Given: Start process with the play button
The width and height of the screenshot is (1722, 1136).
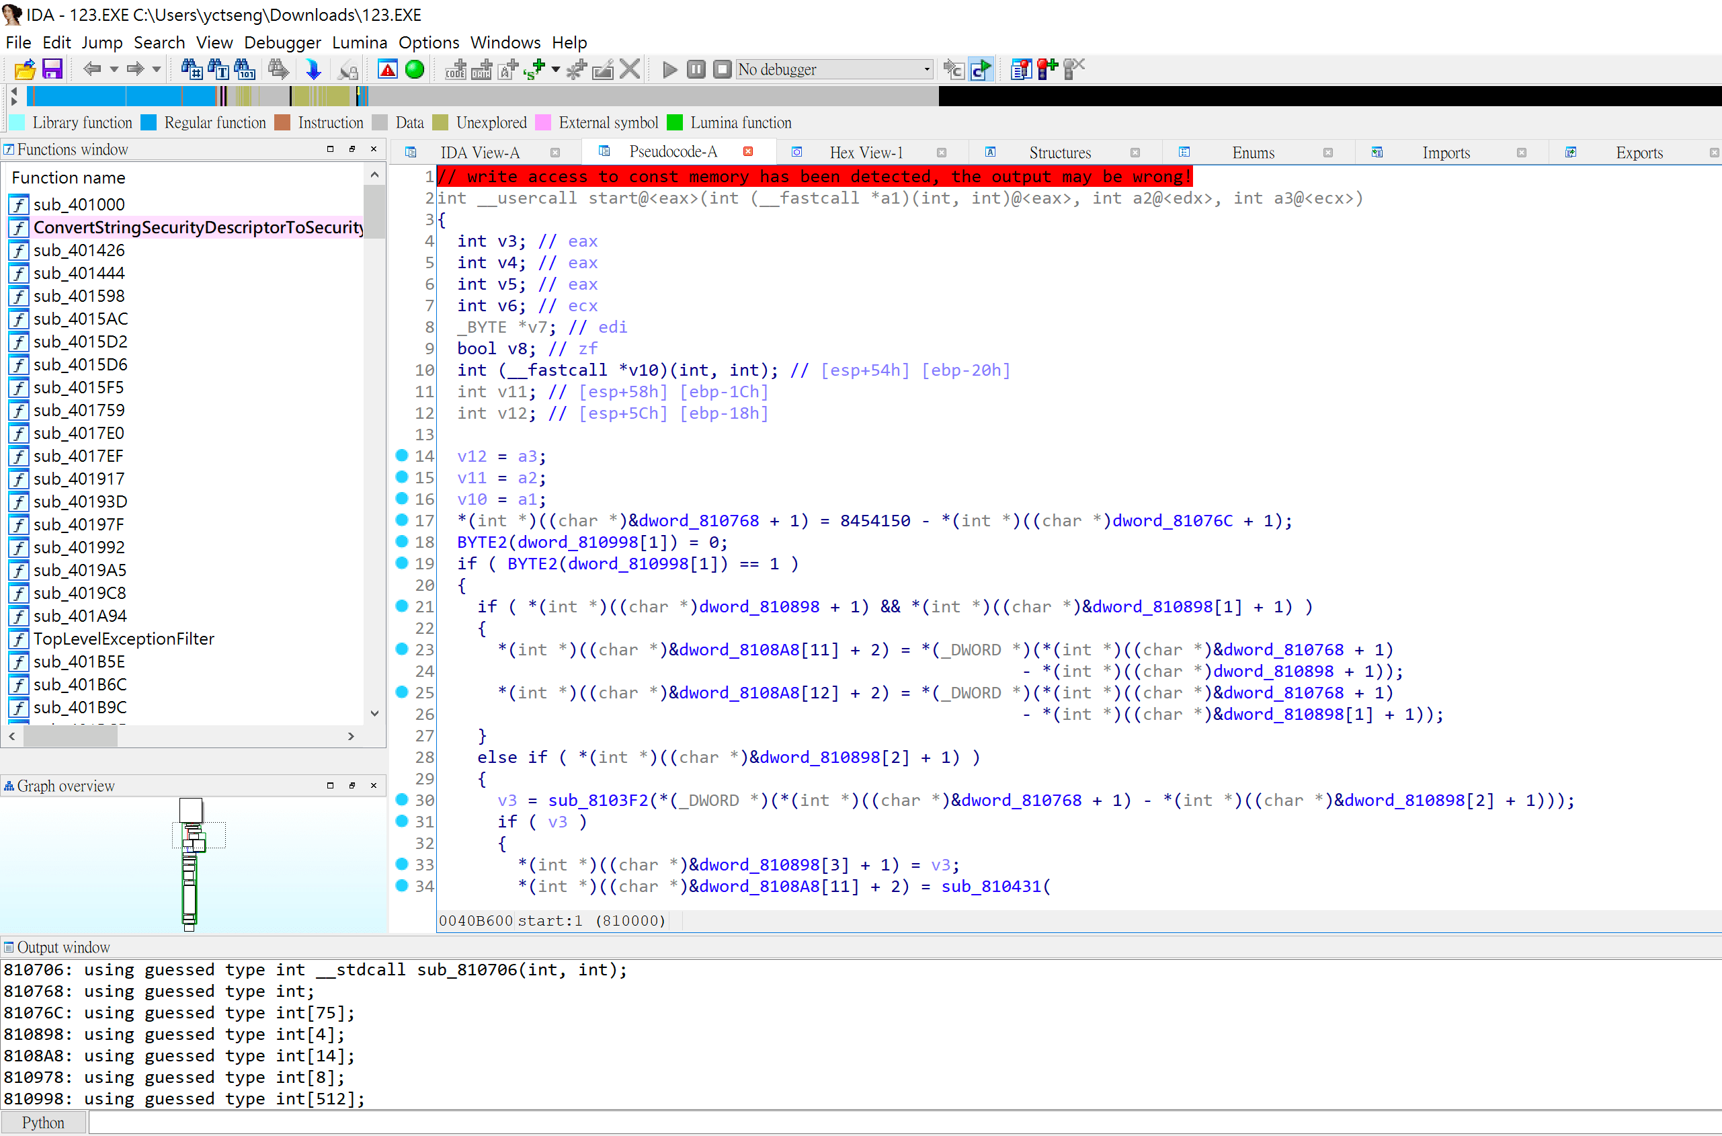Looking at the screenshot, I should pos(669,69).
